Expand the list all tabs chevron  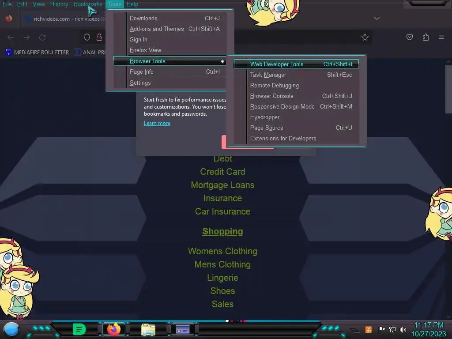tap(377, 19)
